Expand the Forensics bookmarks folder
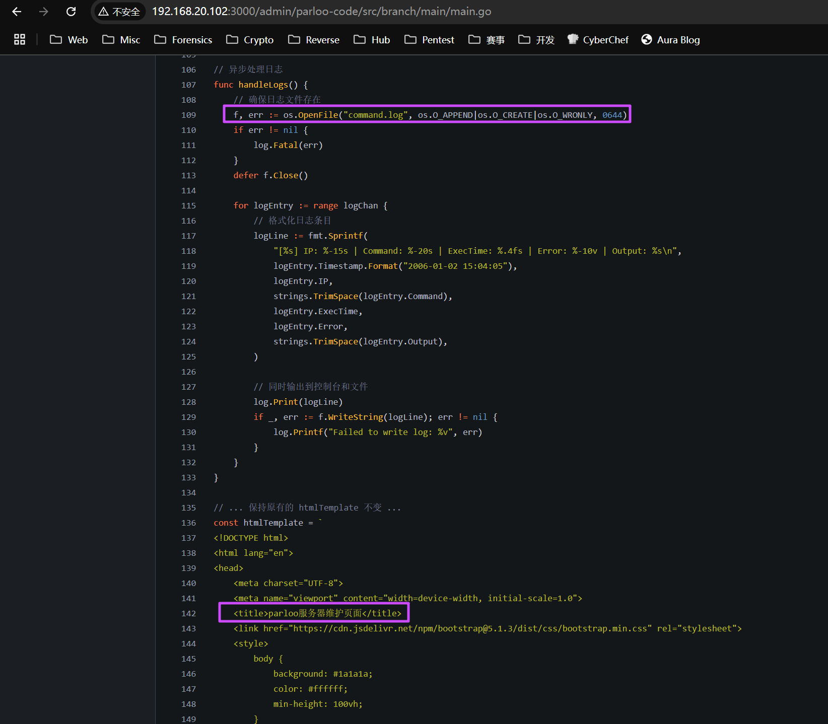The height and width of the screenshot is (724, 828). (x=183, y=40)
